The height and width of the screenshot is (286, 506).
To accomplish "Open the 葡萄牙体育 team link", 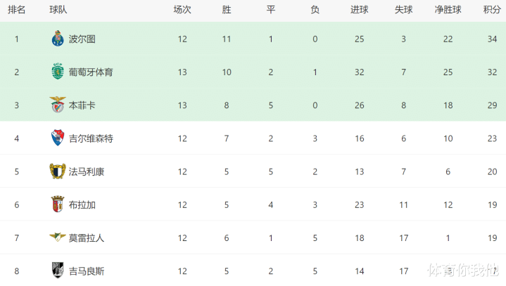I will 91,72.
